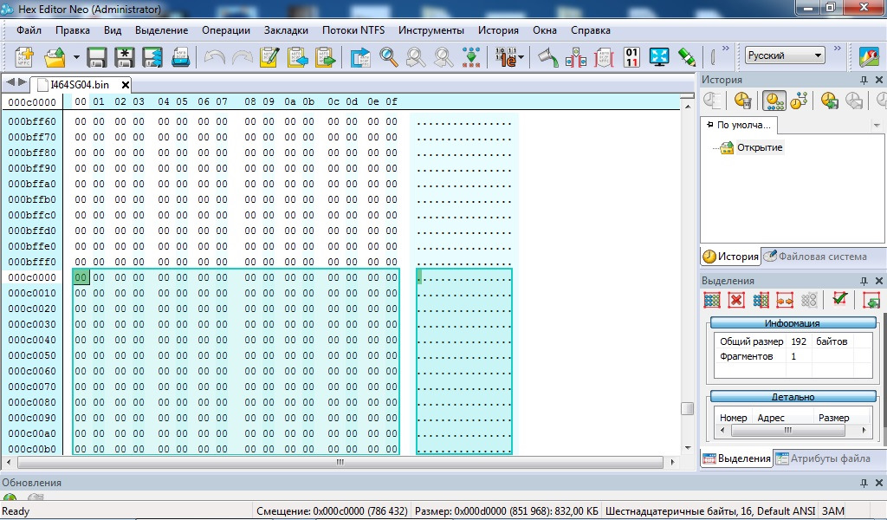Click the 01 11 binary view icon
Screen dimensions: 887x520
point(631,57)
